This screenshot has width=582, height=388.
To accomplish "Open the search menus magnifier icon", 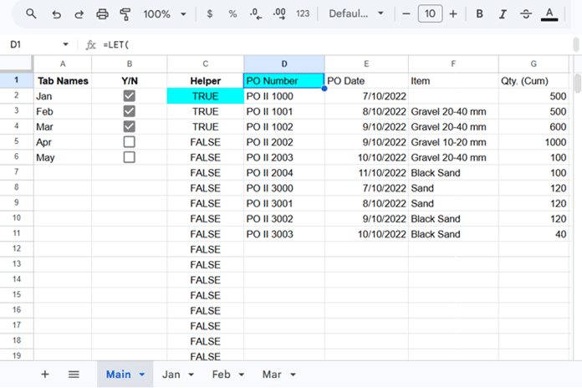I will click(x=31, y=14).
